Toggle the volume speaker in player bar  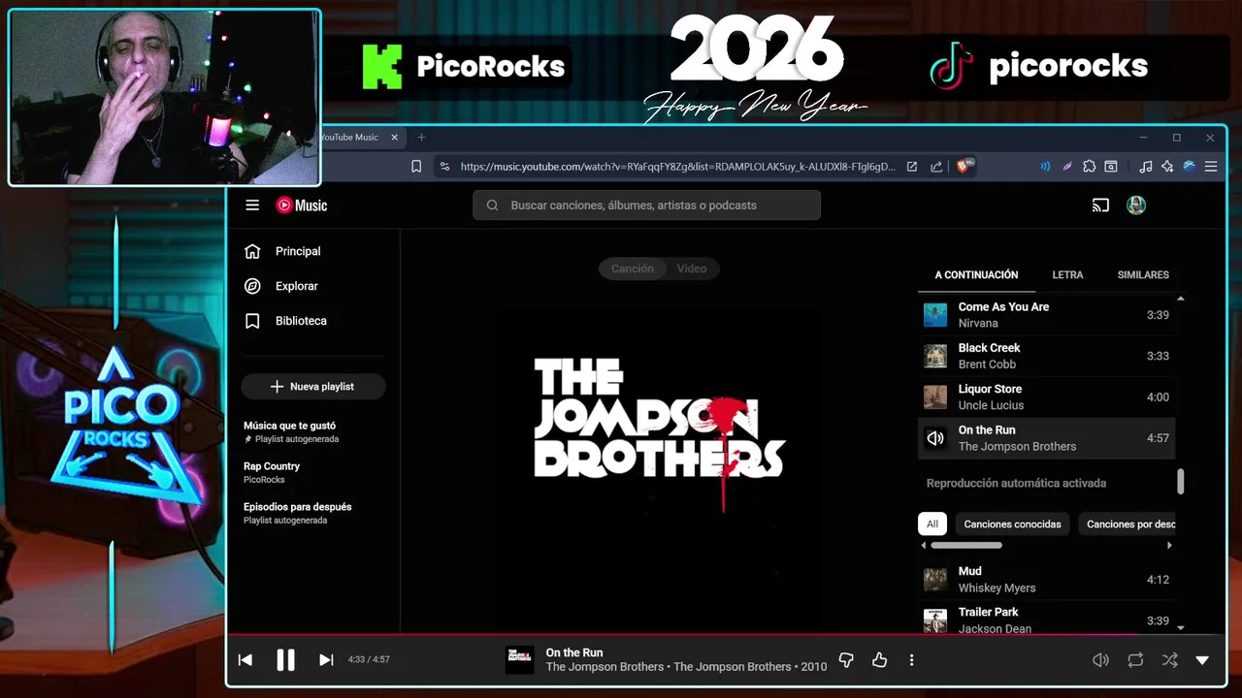1100,660
